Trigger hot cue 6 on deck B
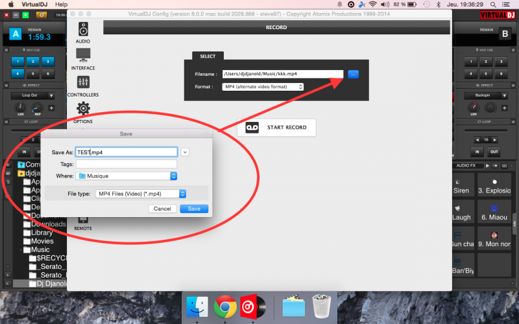 coord(501,74)
